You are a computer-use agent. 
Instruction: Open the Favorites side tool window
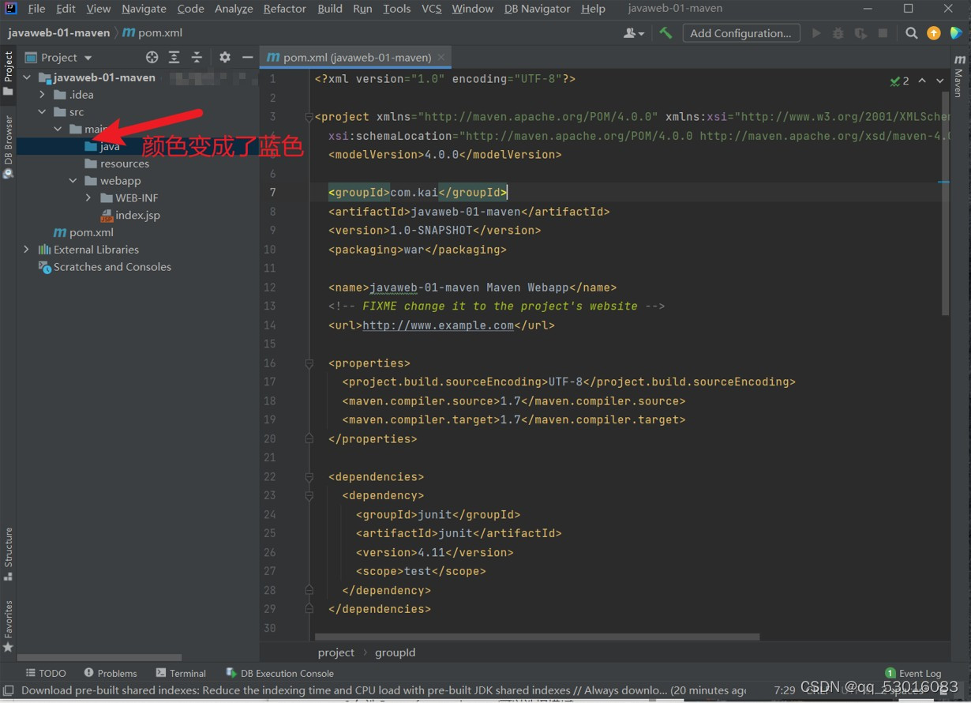tap(8, 626)
